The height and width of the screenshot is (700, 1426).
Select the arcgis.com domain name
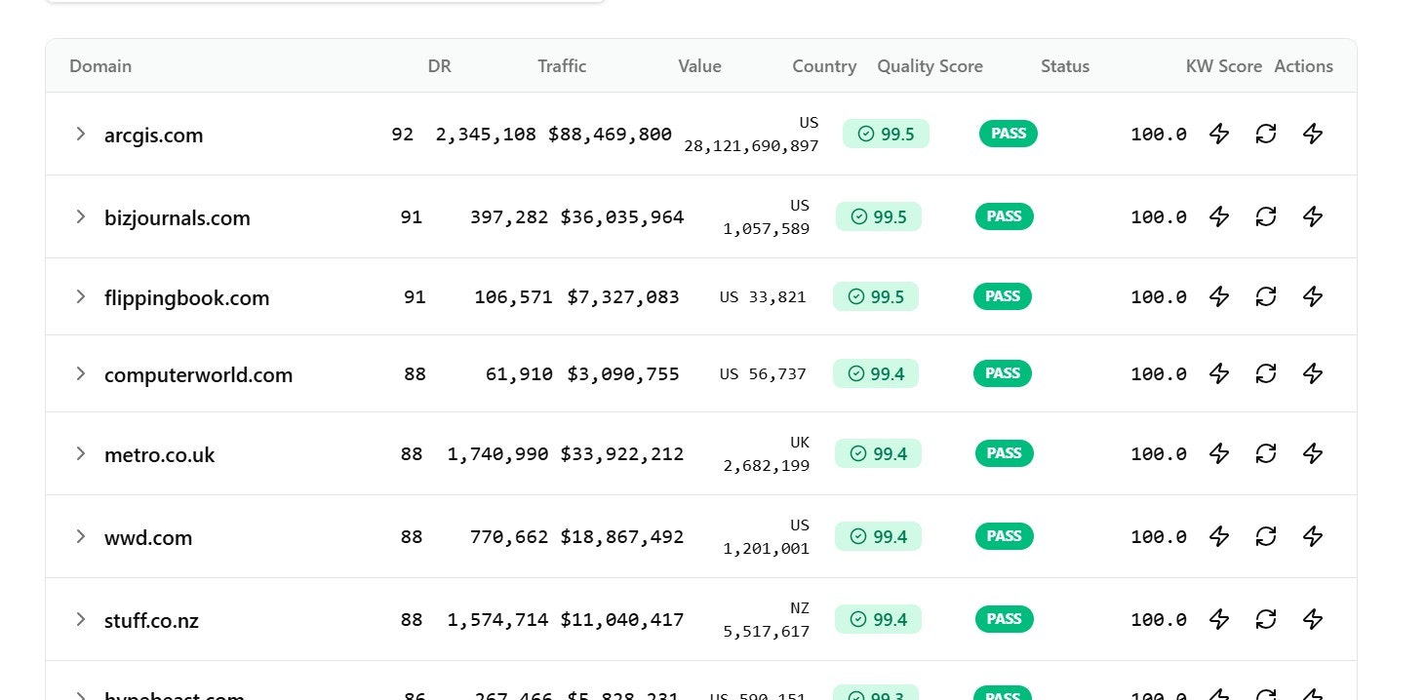(154, 136)
